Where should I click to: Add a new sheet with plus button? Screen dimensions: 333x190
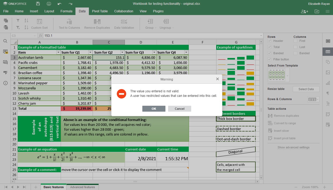36,187
